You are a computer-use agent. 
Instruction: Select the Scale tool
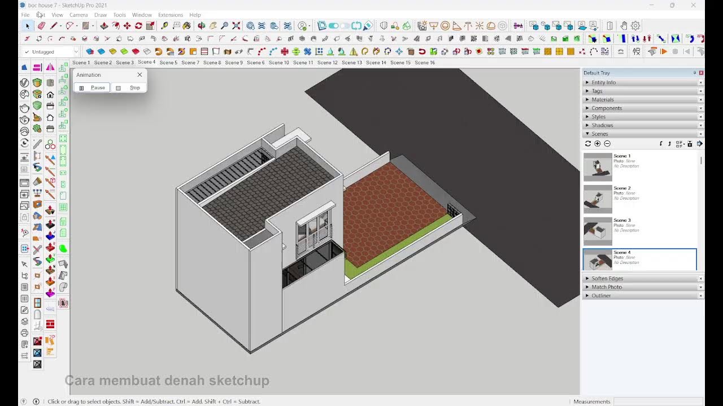[x=150, y=26]
